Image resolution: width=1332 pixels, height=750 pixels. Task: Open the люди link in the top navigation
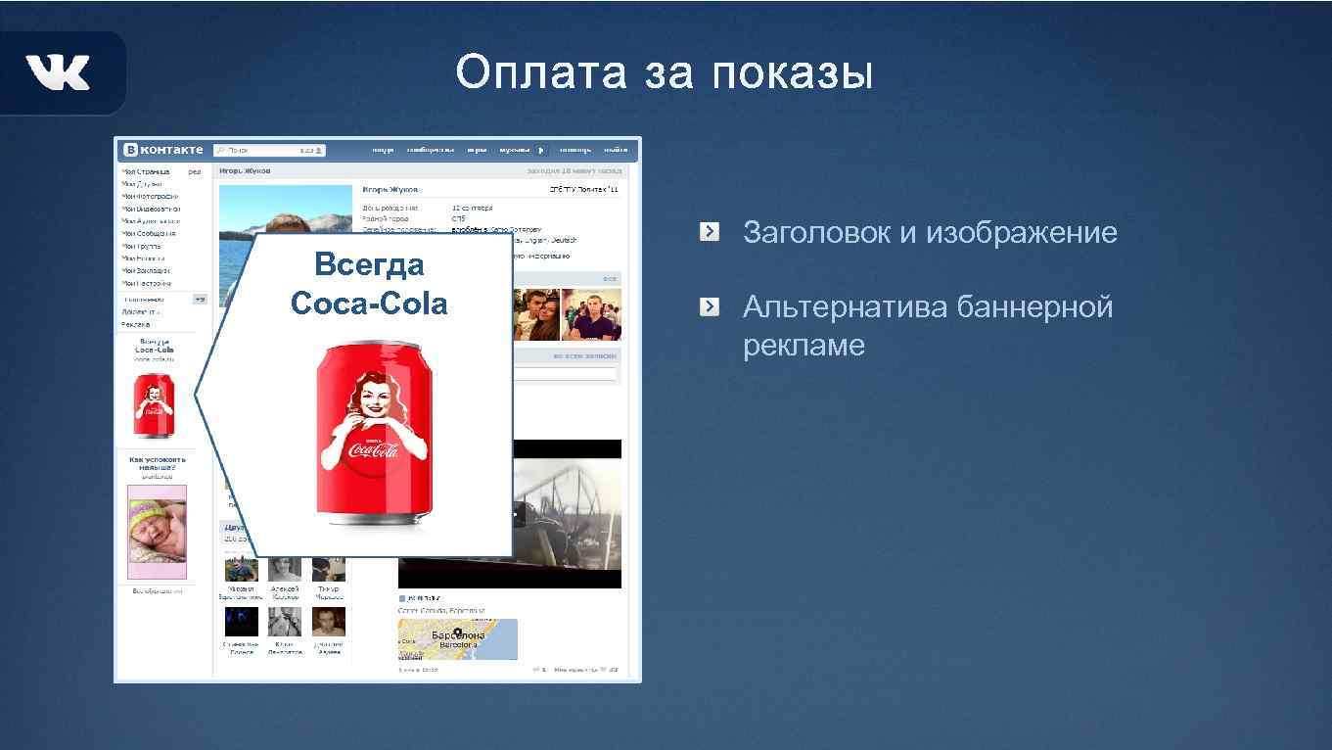tap(383, 150)
